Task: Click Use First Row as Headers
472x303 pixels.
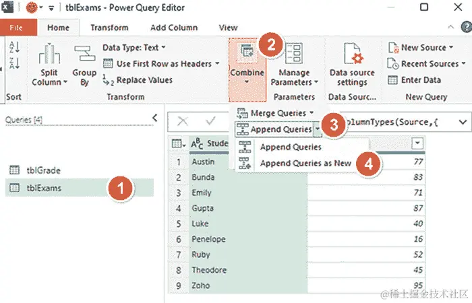Action: coord(161,64)
